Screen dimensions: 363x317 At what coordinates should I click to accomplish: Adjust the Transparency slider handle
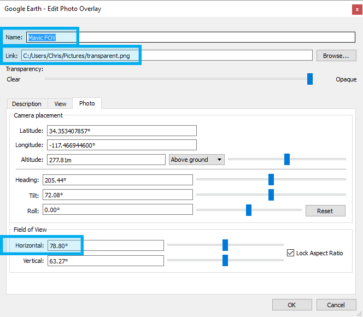click(310, 79)
